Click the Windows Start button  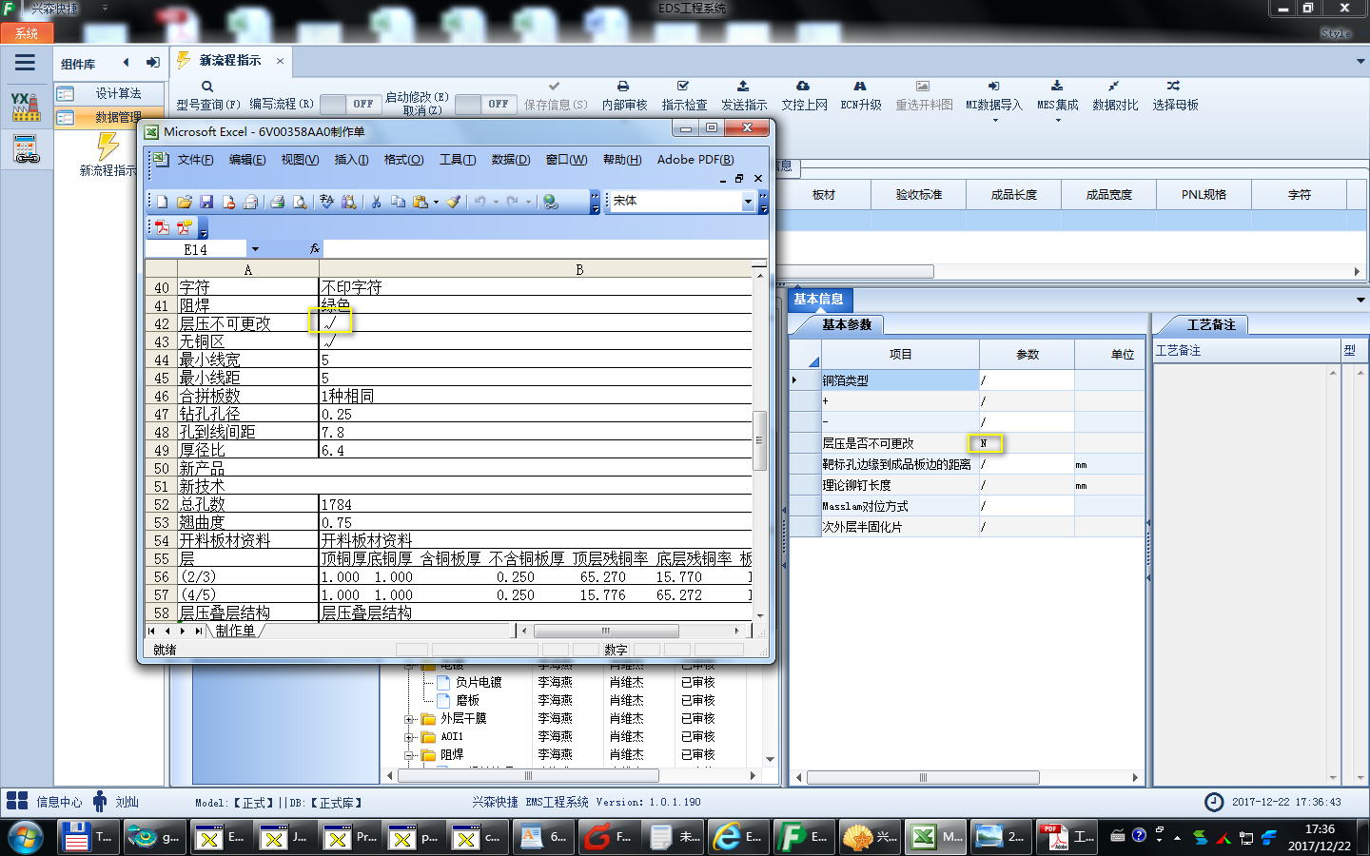coord(25,838)
